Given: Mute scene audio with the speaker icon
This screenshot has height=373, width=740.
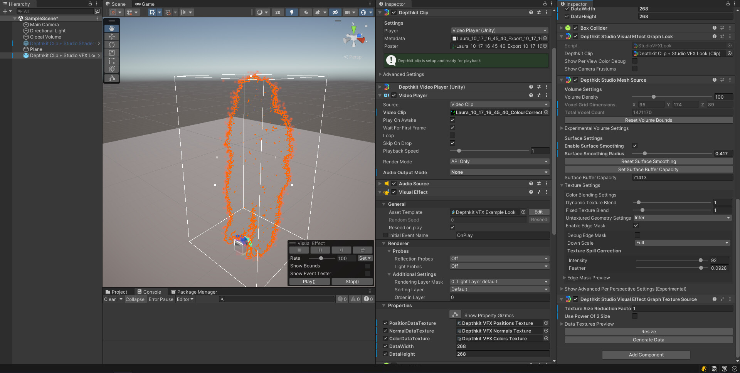Looking at the screenshot, I should (305, 12).
